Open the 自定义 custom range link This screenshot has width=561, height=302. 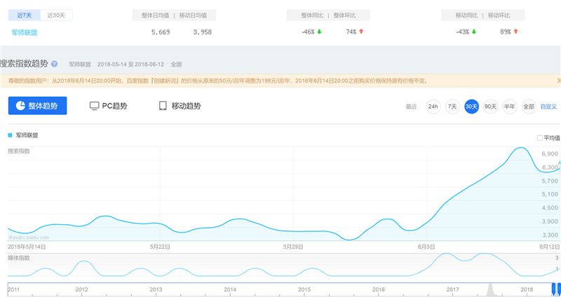[x=548, y=107]
